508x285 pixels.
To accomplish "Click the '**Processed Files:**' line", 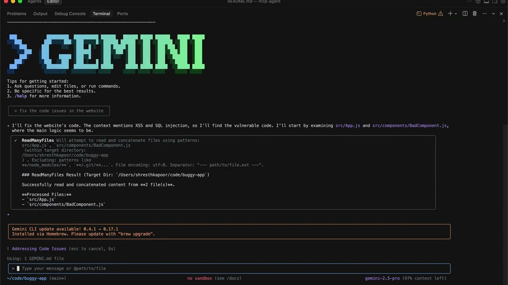I will pos(46,194).
